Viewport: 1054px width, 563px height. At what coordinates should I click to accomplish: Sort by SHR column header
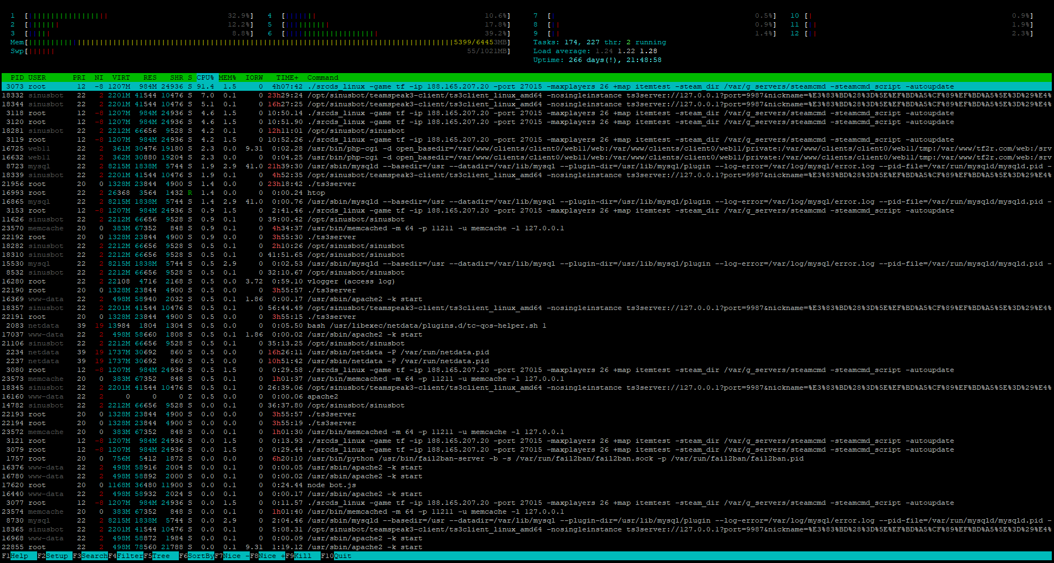[177, 78]
